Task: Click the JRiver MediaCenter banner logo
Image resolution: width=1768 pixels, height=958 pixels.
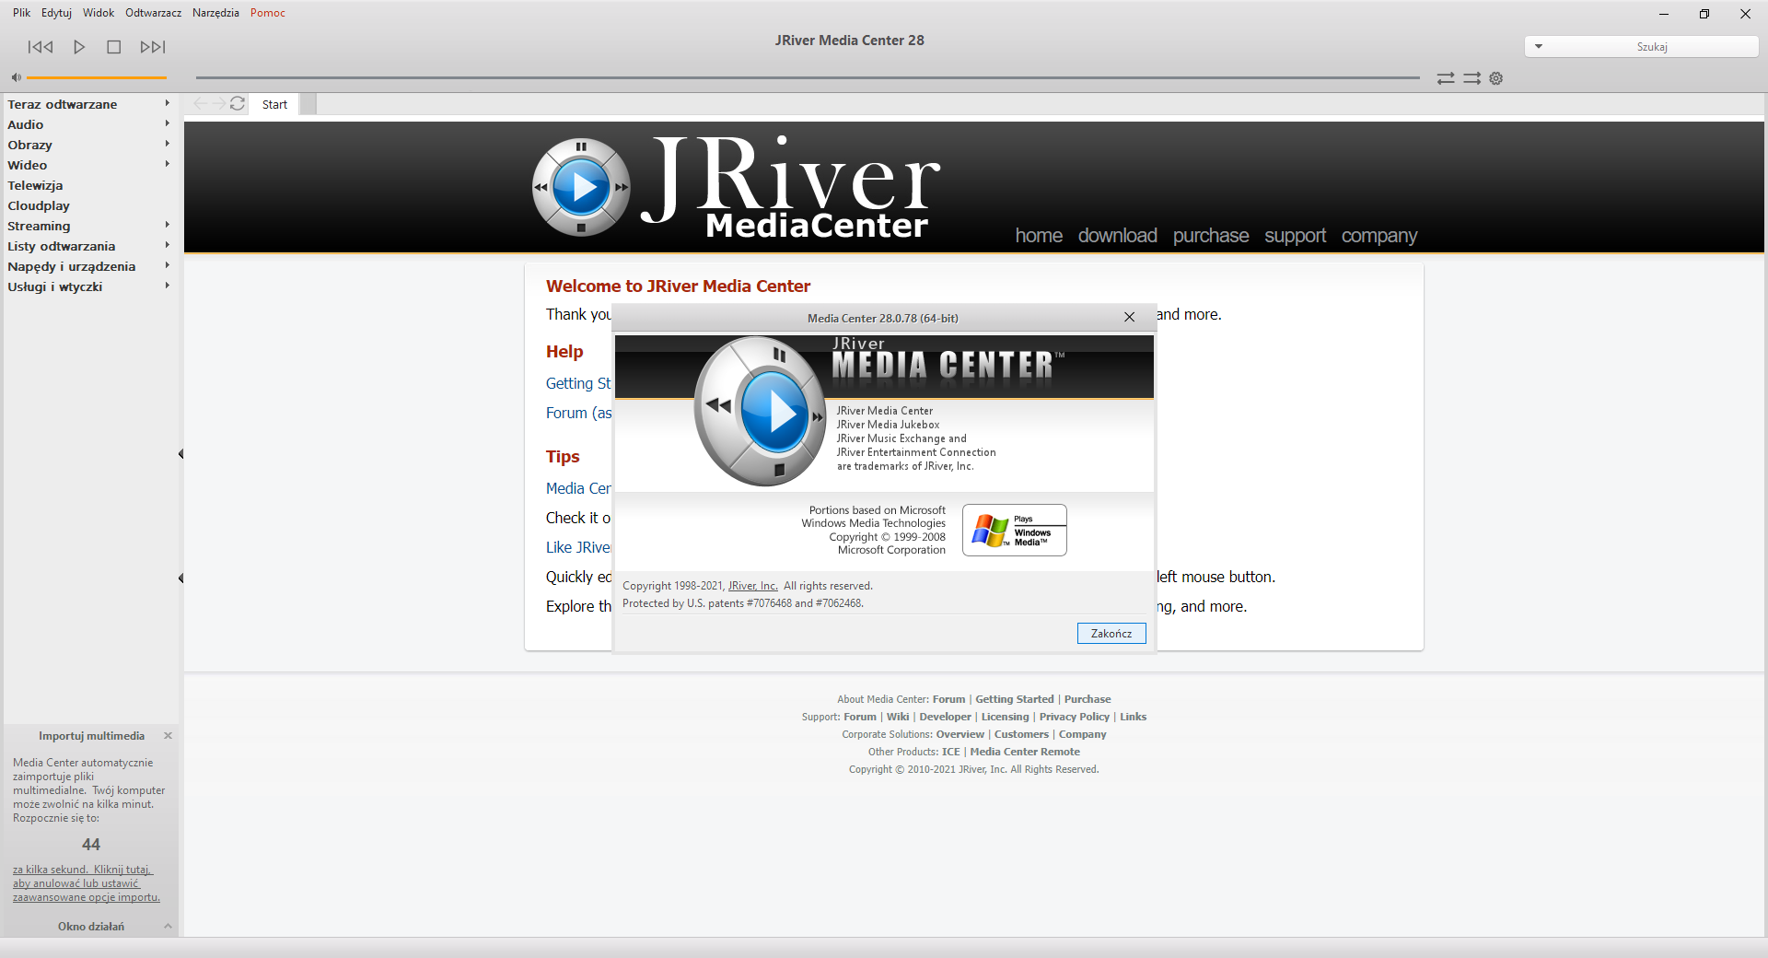Action: pyautogui.click(x=737, y=187)
